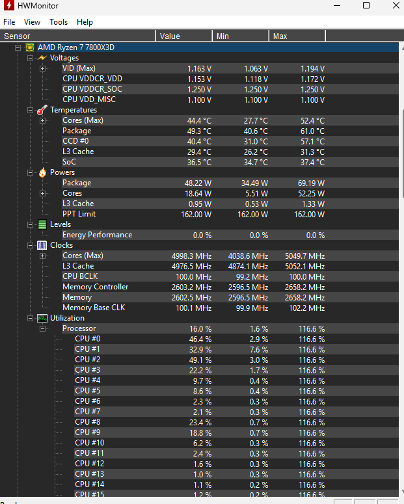Select the CPU VDDCR_VDD row

point(230,79)
